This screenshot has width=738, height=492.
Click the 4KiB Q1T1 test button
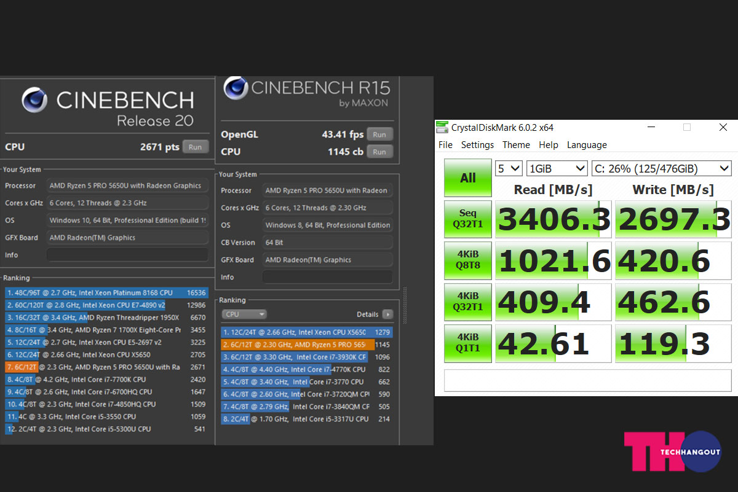[x=468, y=343]
